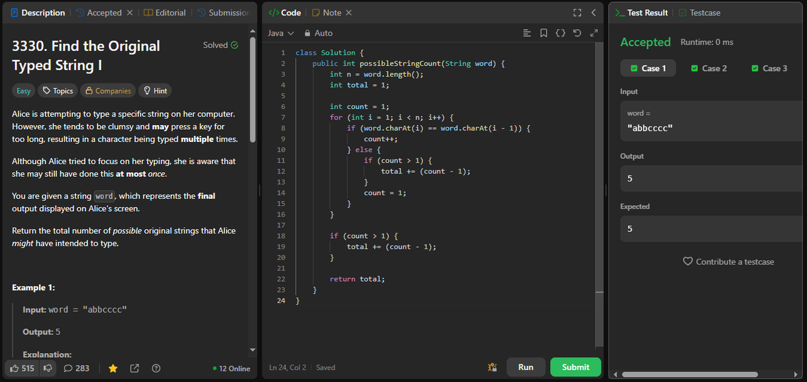Click the Easy difficulty tag
Viewport: 807px width, 382px height.
tap(23, 91)
